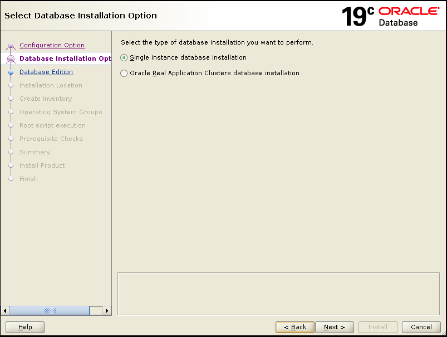Click the Finish step text
Image resolution: width=447 pixels, height=337 pixels.
click(x=28, y=179)
